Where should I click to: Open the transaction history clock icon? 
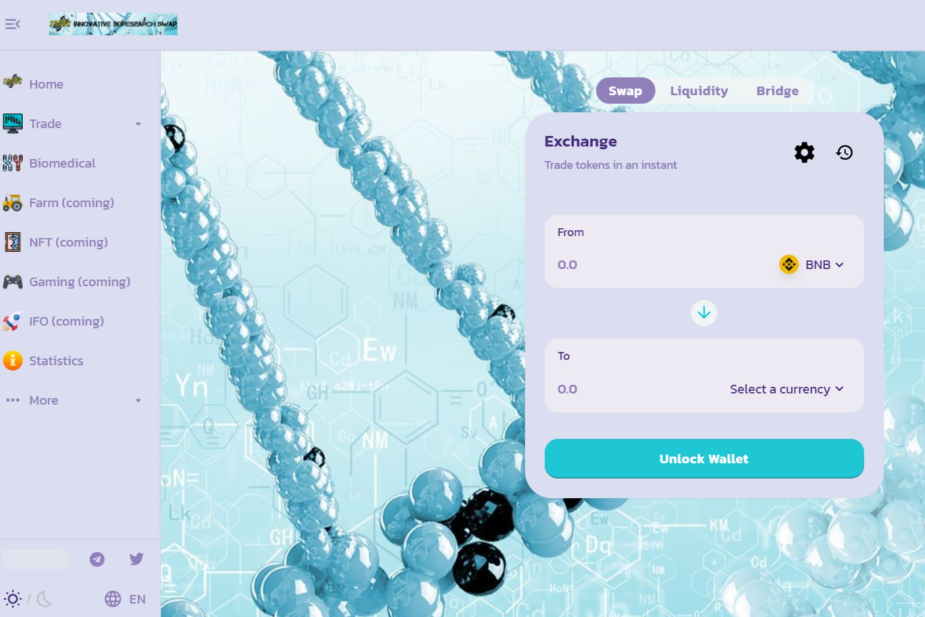point(844,152)
